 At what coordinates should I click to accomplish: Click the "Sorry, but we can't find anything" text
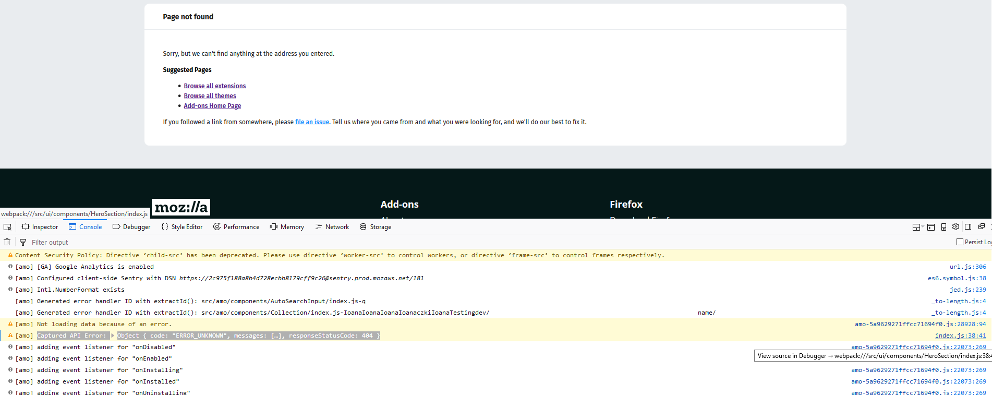[249, 54]
